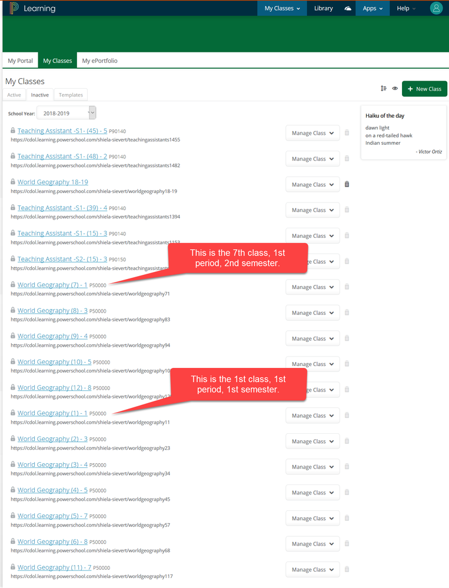Open the user profile avatar
The image size is (449, 588).
point(436,8)
